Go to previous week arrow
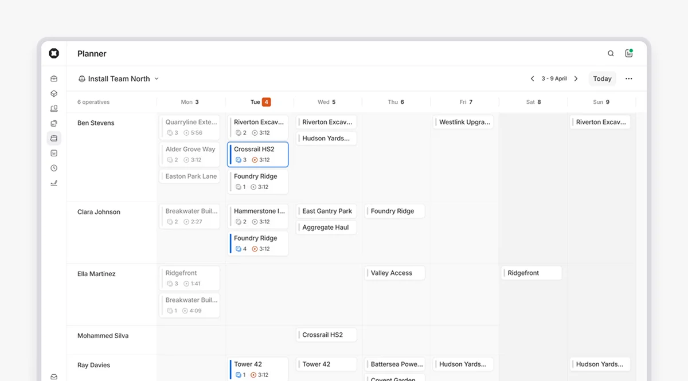Image resolution: width=688 pixels, height=381 pixels. (x=532, y=78)
